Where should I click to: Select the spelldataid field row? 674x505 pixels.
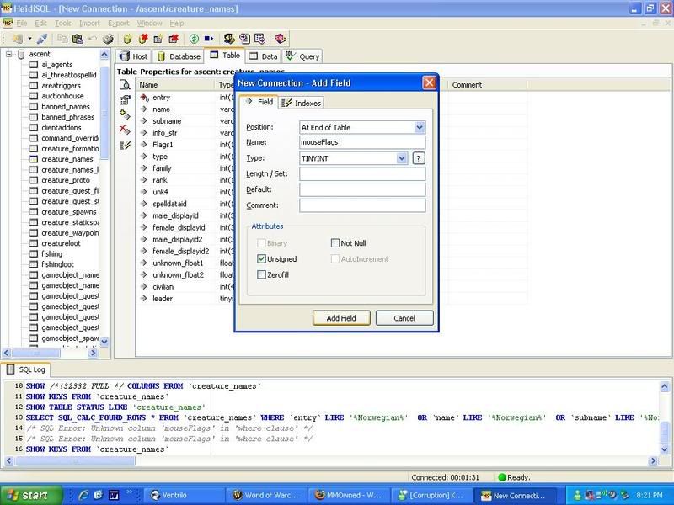(169, 204)
